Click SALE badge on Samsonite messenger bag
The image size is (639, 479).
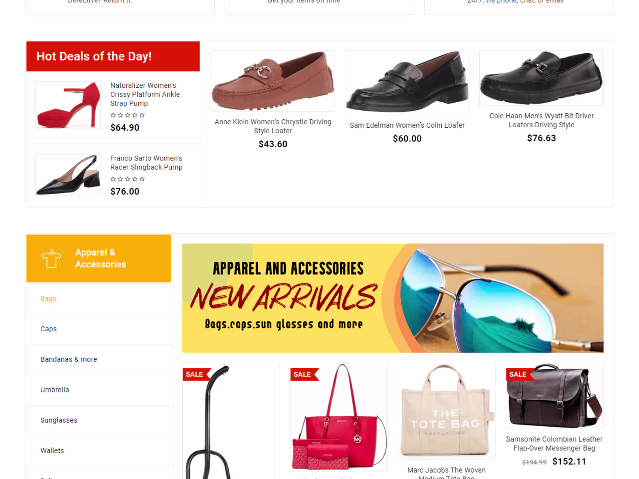pyautogui.click(x=520, y=374)
